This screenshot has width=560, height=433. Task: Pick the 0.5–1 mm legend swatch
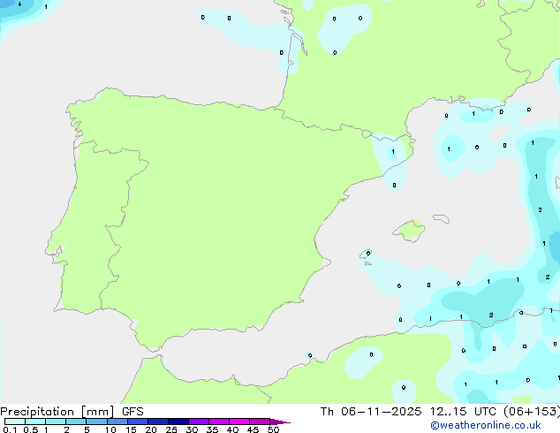tap(35, 422)
